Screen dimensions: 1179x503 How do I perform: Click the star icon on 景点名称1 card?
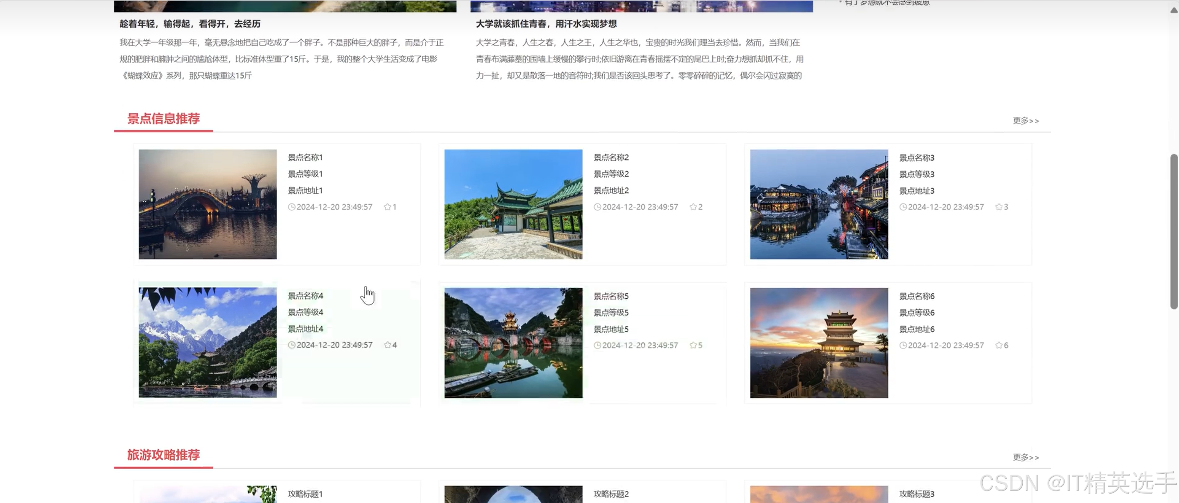[387, 207]
